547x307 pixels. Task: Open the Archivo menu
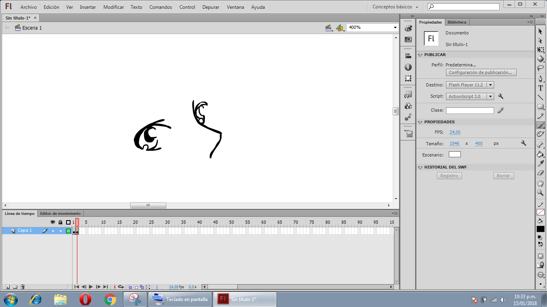point(28,7)
